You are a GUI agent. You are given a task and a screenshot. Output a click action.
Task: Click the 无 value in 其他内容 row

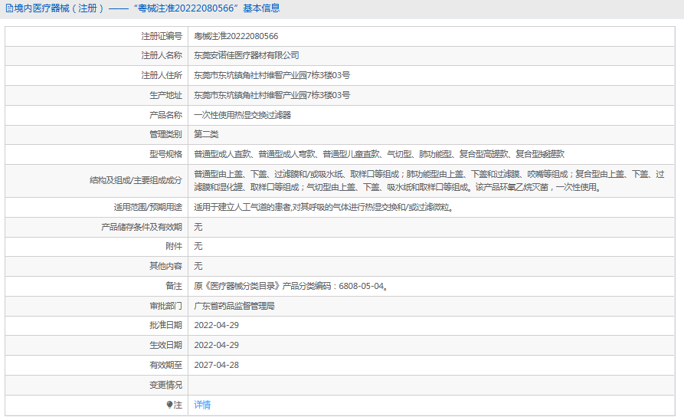coord(198,266)
